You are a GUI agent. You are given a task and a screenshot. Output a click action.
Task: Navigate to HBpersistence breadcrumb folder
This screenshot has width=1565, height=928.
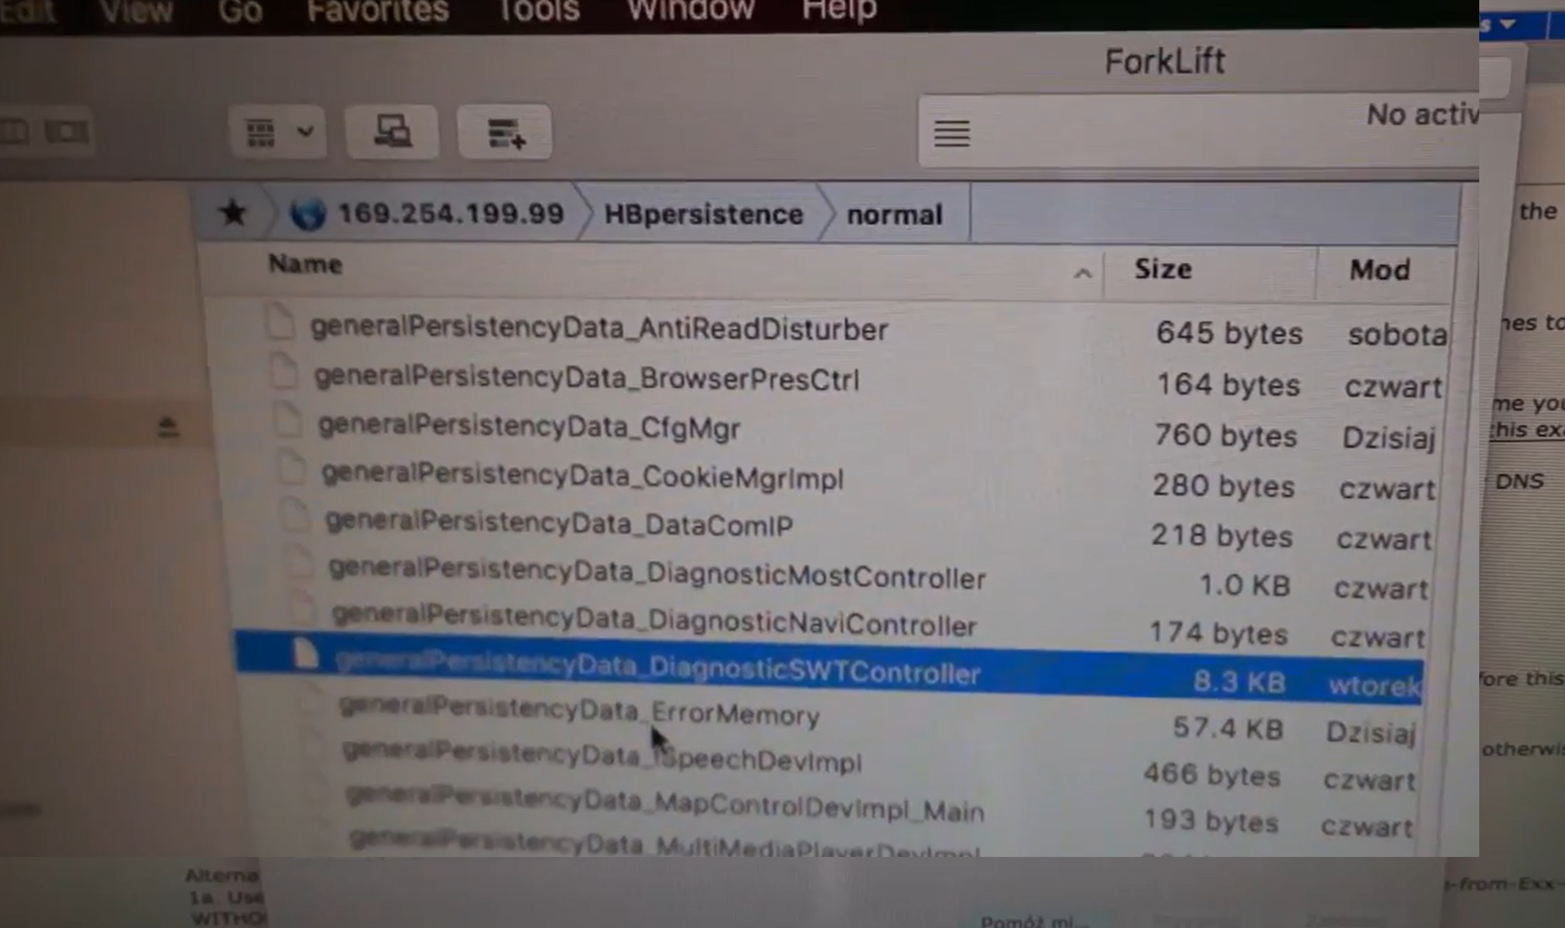pos(703,214)
